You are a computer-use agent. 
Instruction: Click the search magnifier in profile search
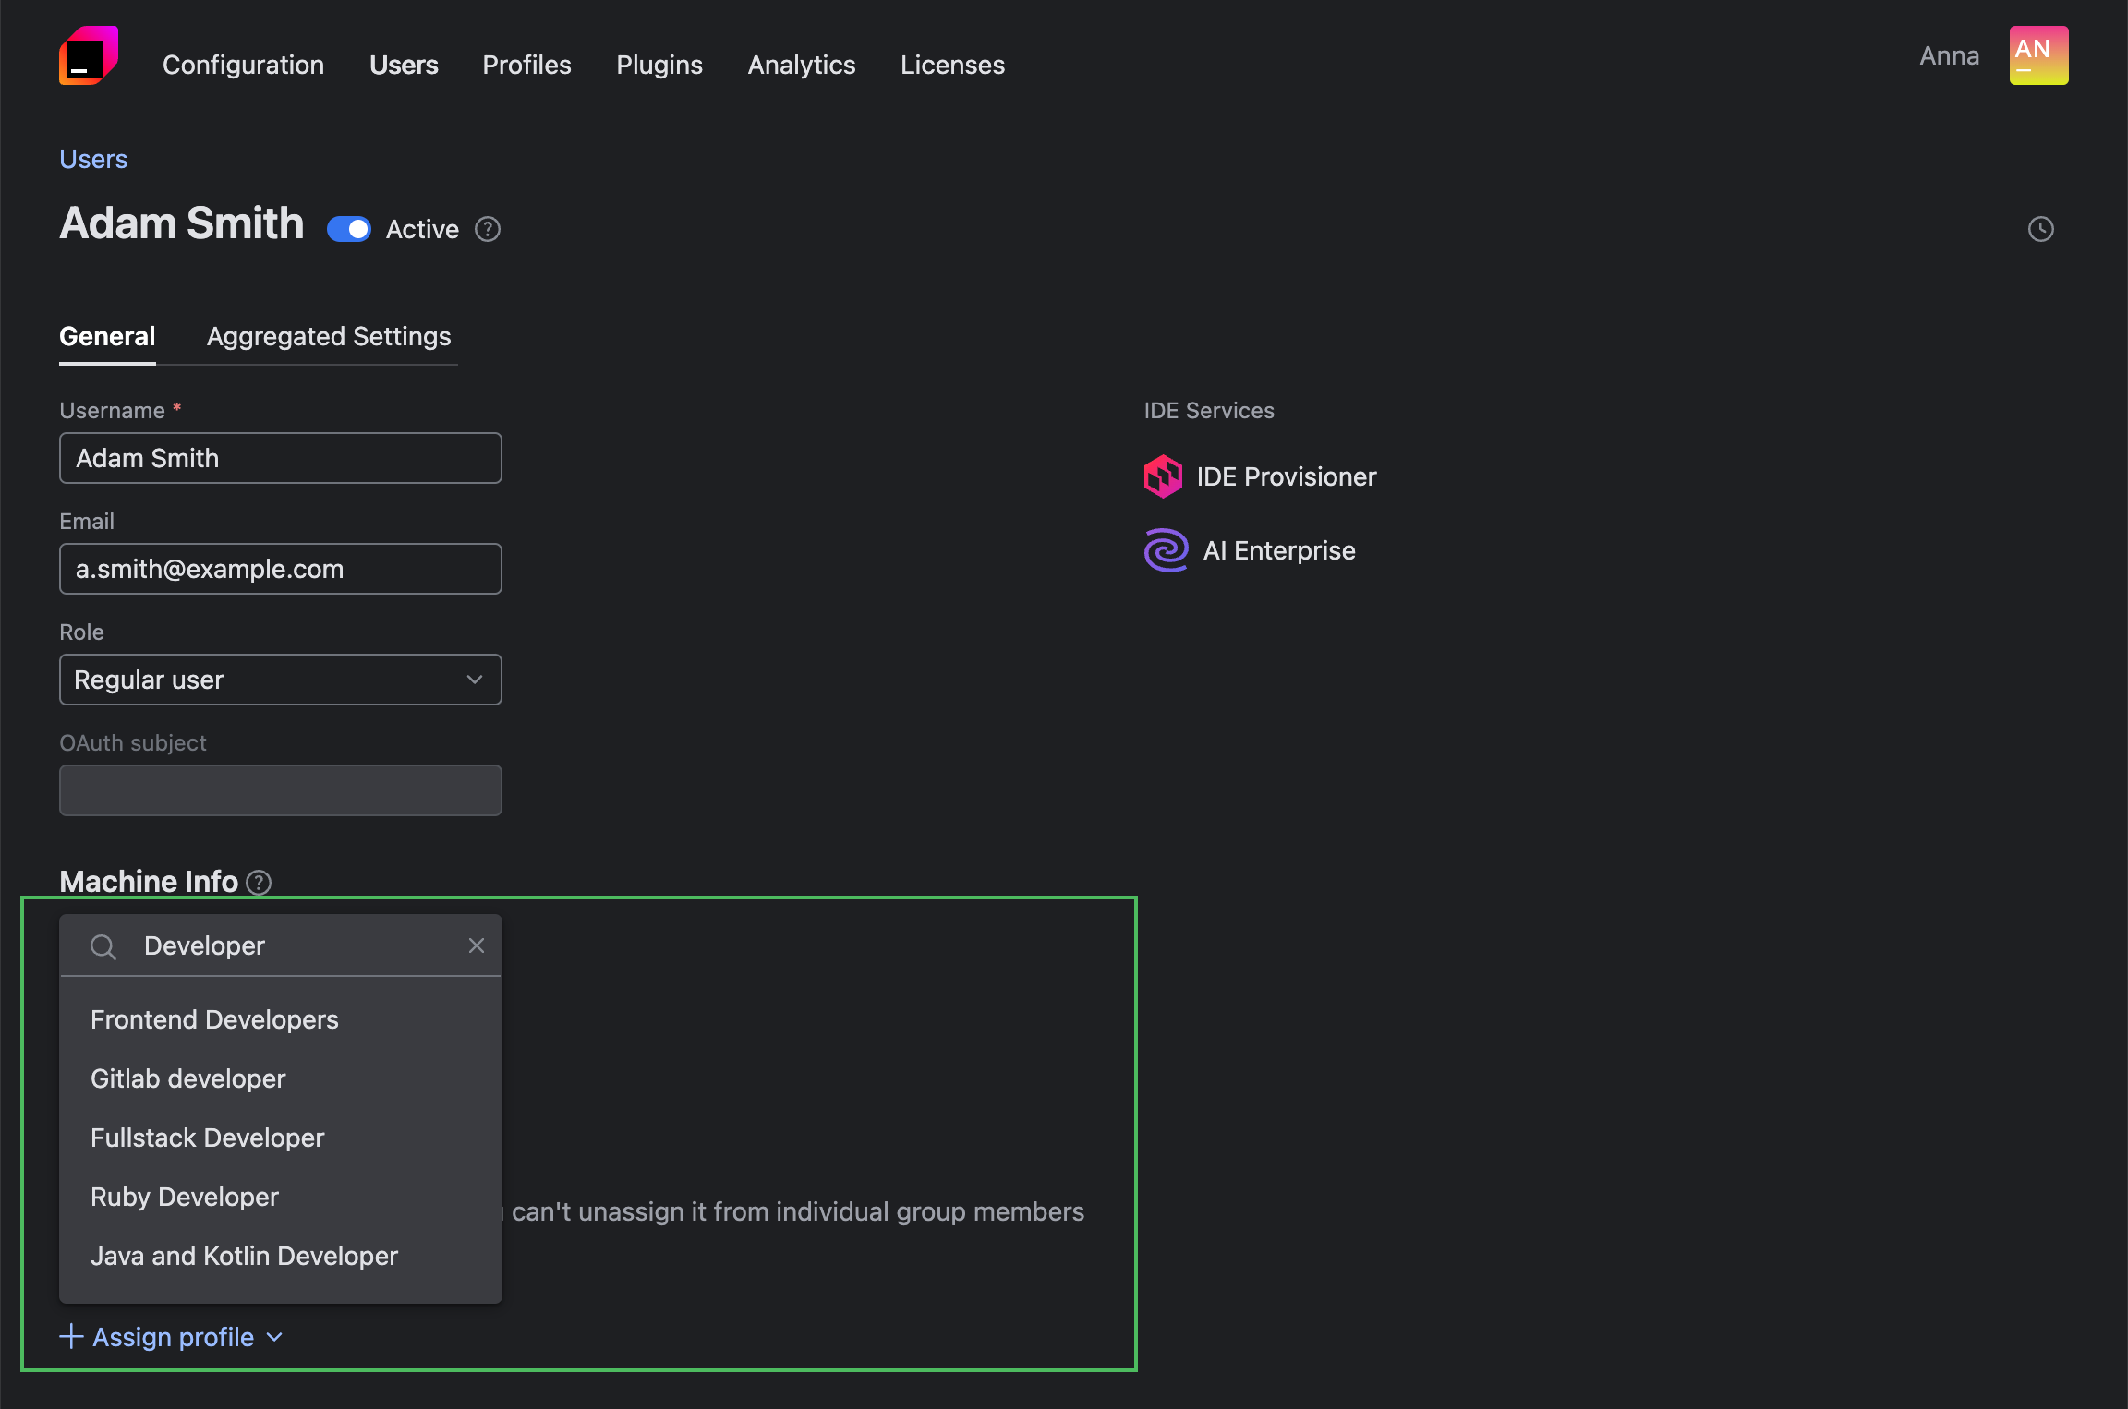click(x=103, y=946)
